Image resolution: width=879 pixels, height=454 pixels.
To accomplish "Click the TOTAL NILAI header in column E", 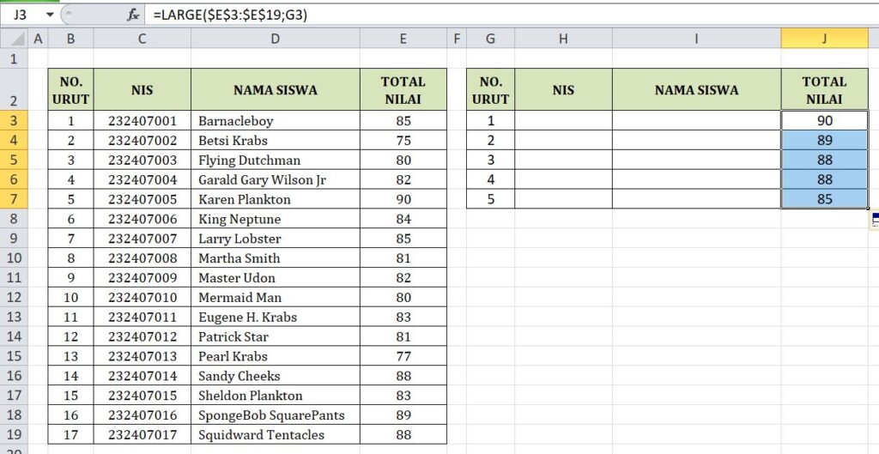I will (403, 90).
